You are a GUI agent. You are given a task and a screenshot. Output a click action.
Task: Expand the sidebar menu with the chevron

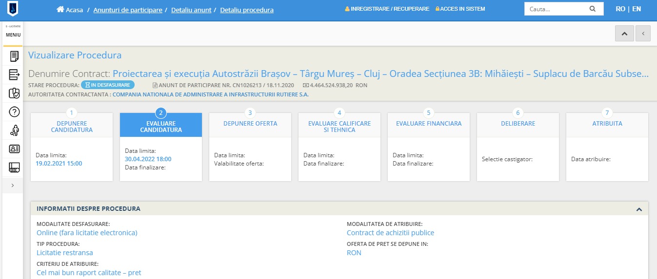tap(13, 186)
